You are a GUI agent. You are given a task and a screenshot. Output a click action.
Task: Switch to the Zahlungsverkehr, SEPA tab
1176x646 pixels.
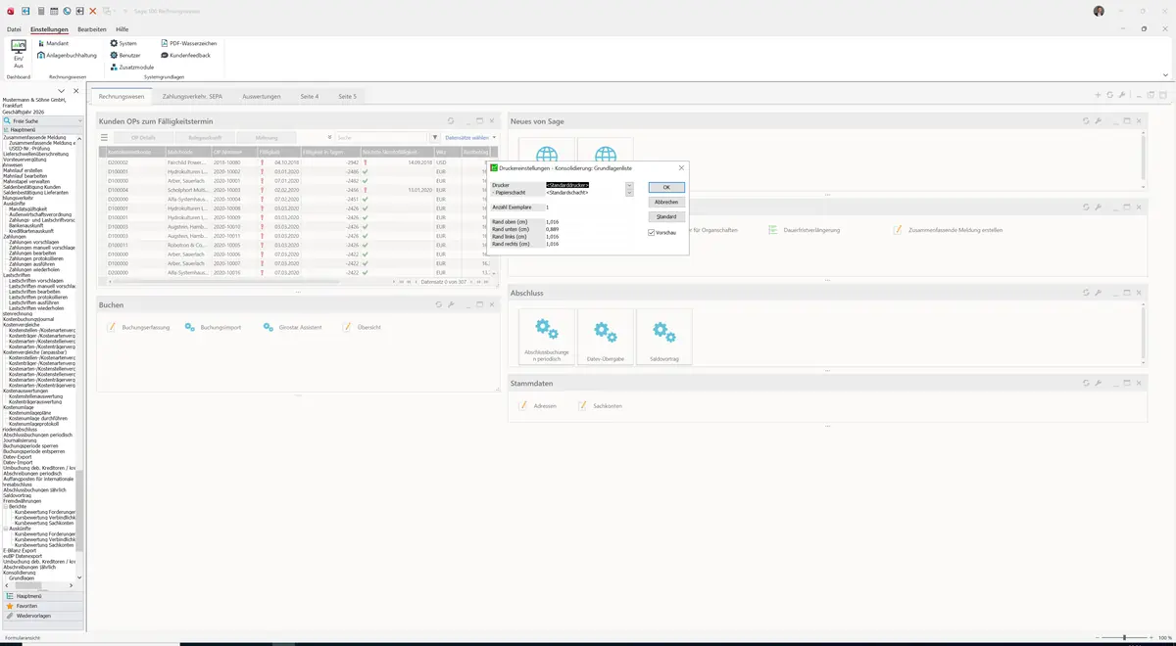192,96
